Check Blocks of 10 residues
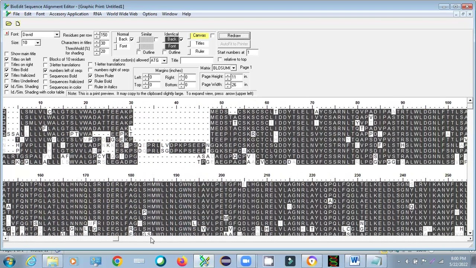Image resolution: width=476 pixels, height=268 pixels. pos(45,60)
